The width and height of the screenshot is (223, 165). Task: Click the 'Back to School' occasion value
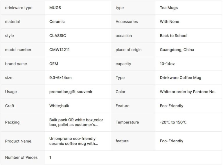coord(173,36)
